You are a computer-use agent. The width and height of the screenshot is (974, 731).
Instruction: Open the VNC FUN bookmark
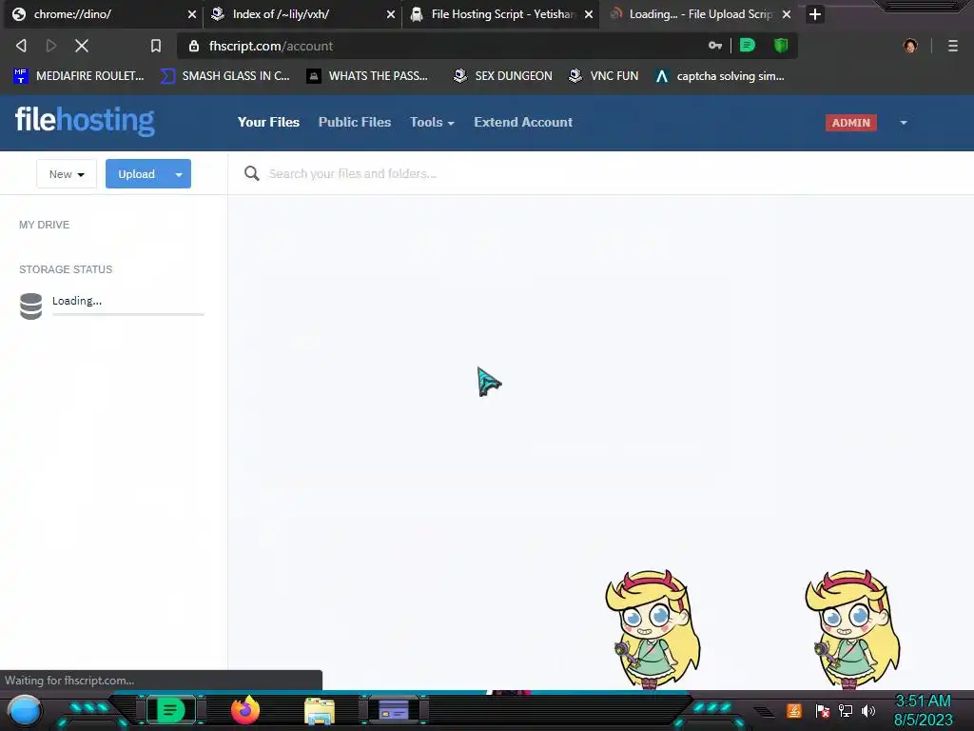click(604, 76)
